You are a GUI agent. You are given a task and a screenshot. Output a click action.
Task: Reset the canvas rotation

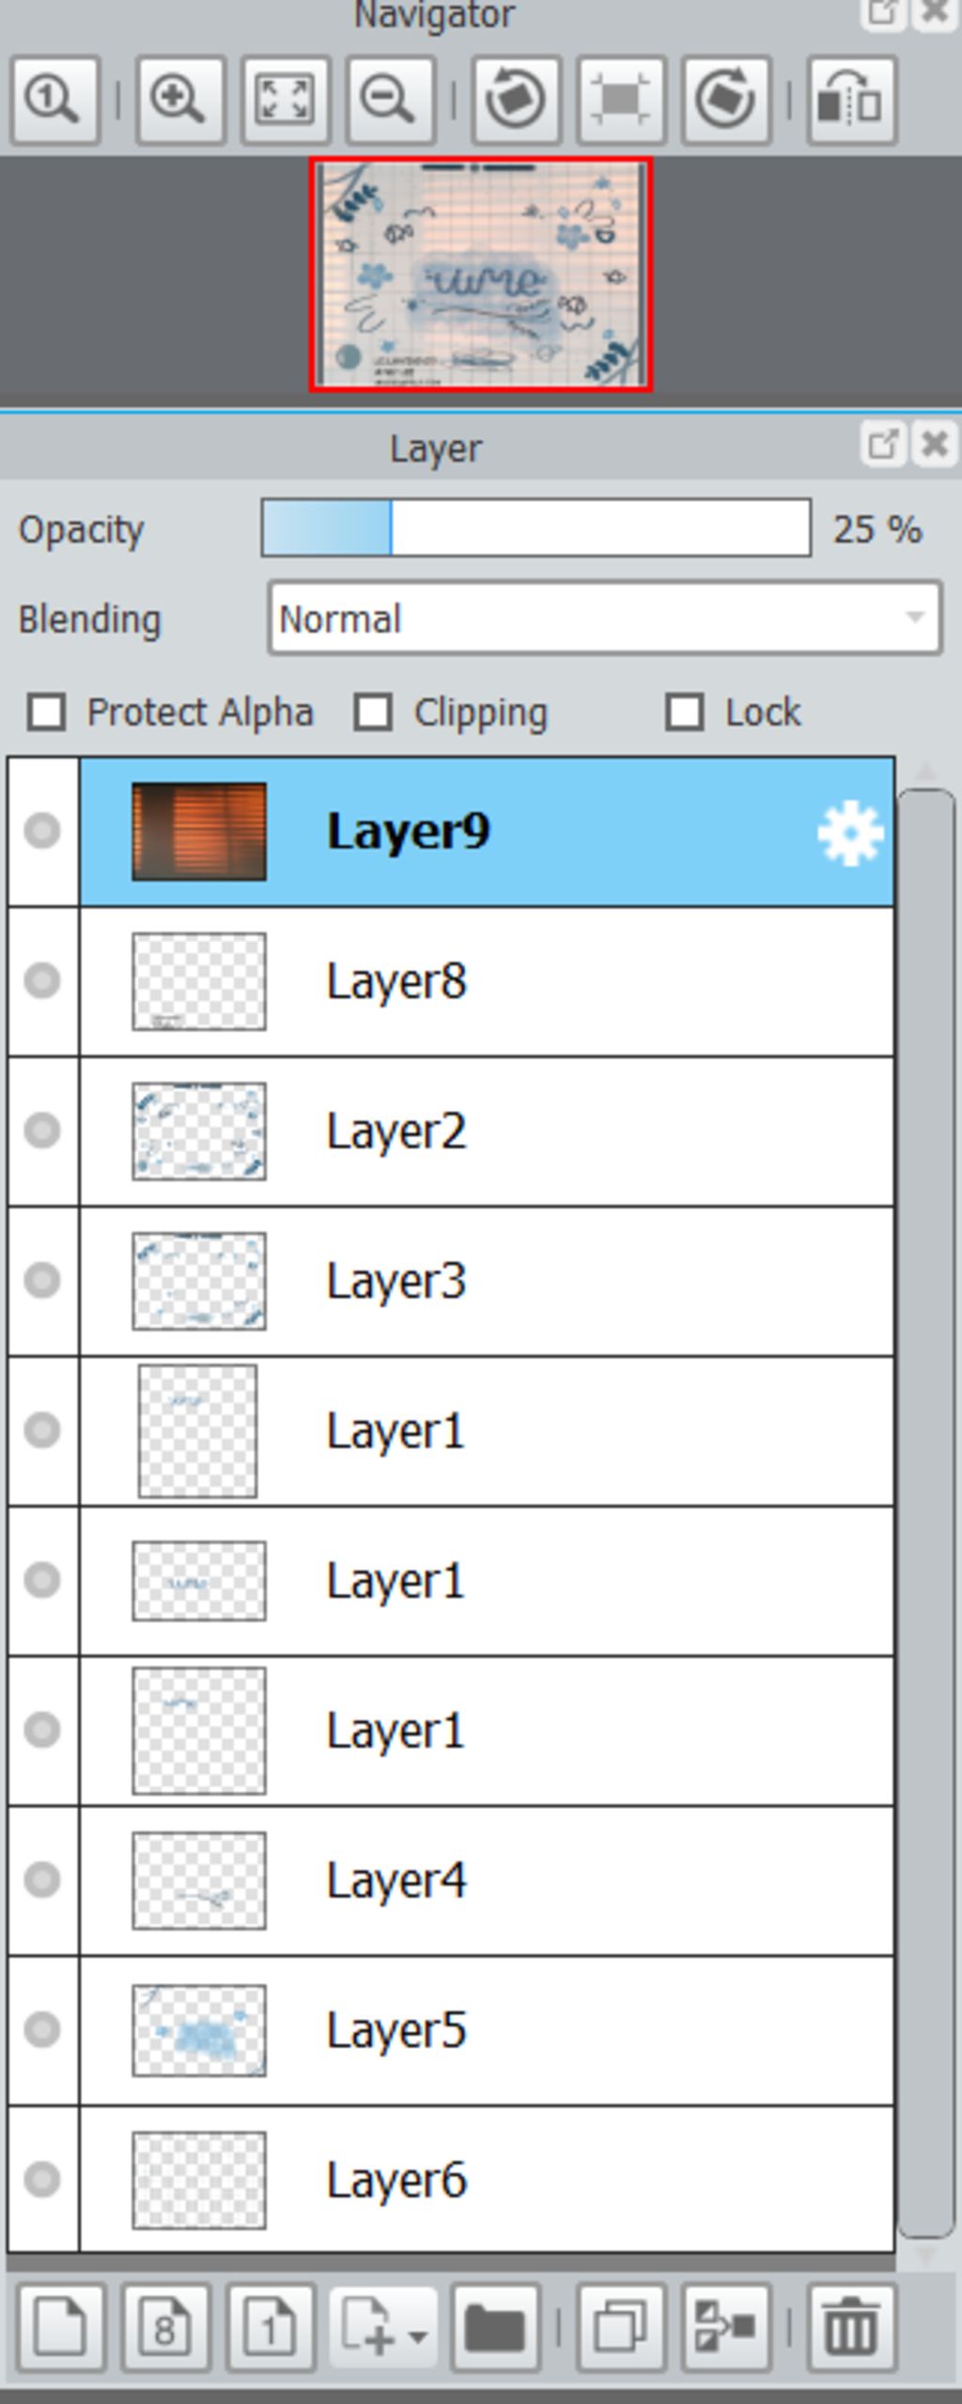point(621,100)
